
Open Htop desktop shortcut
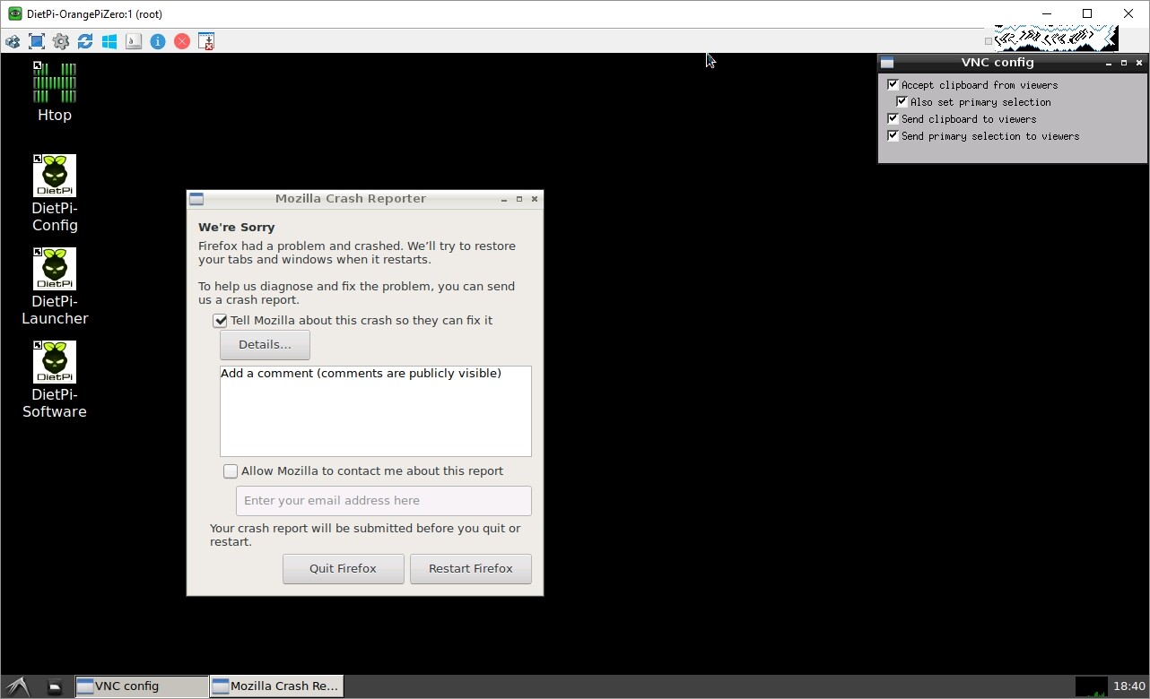tap(55, 91)
